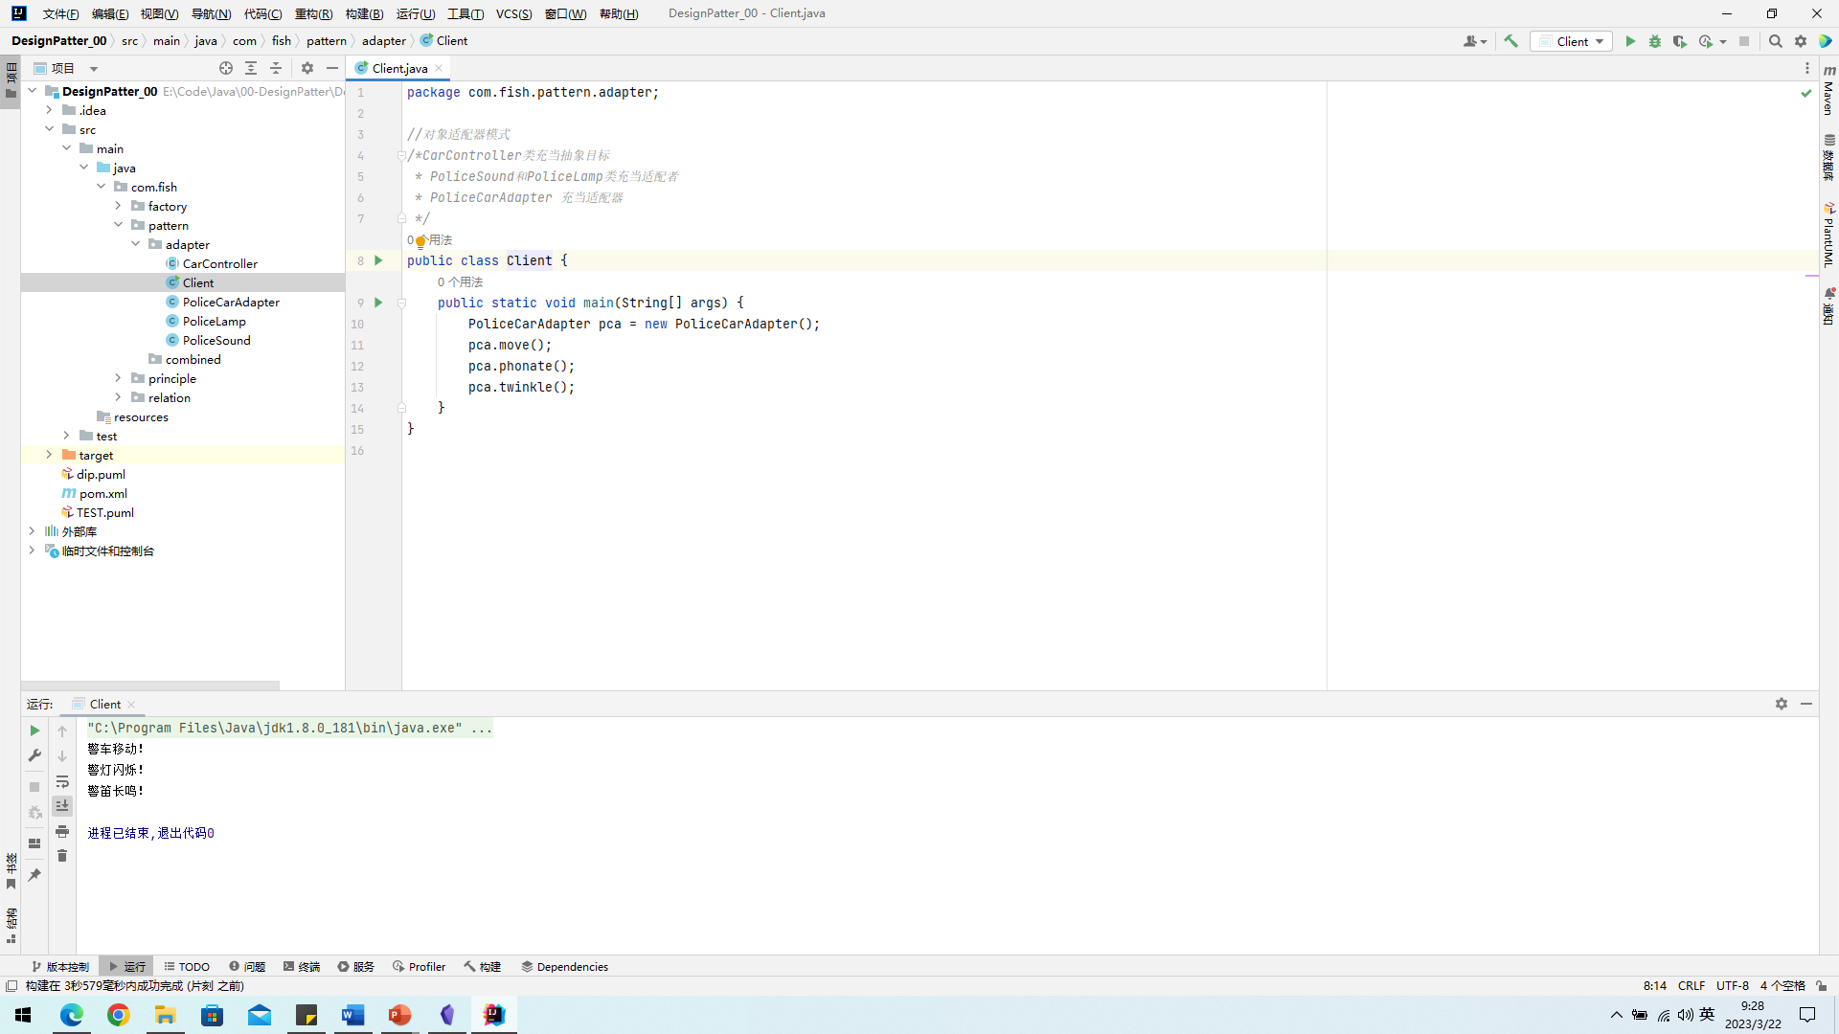Open Search Everywhere magnifier
Screen dimensions: 1839x1034
tap(1776, 41)
